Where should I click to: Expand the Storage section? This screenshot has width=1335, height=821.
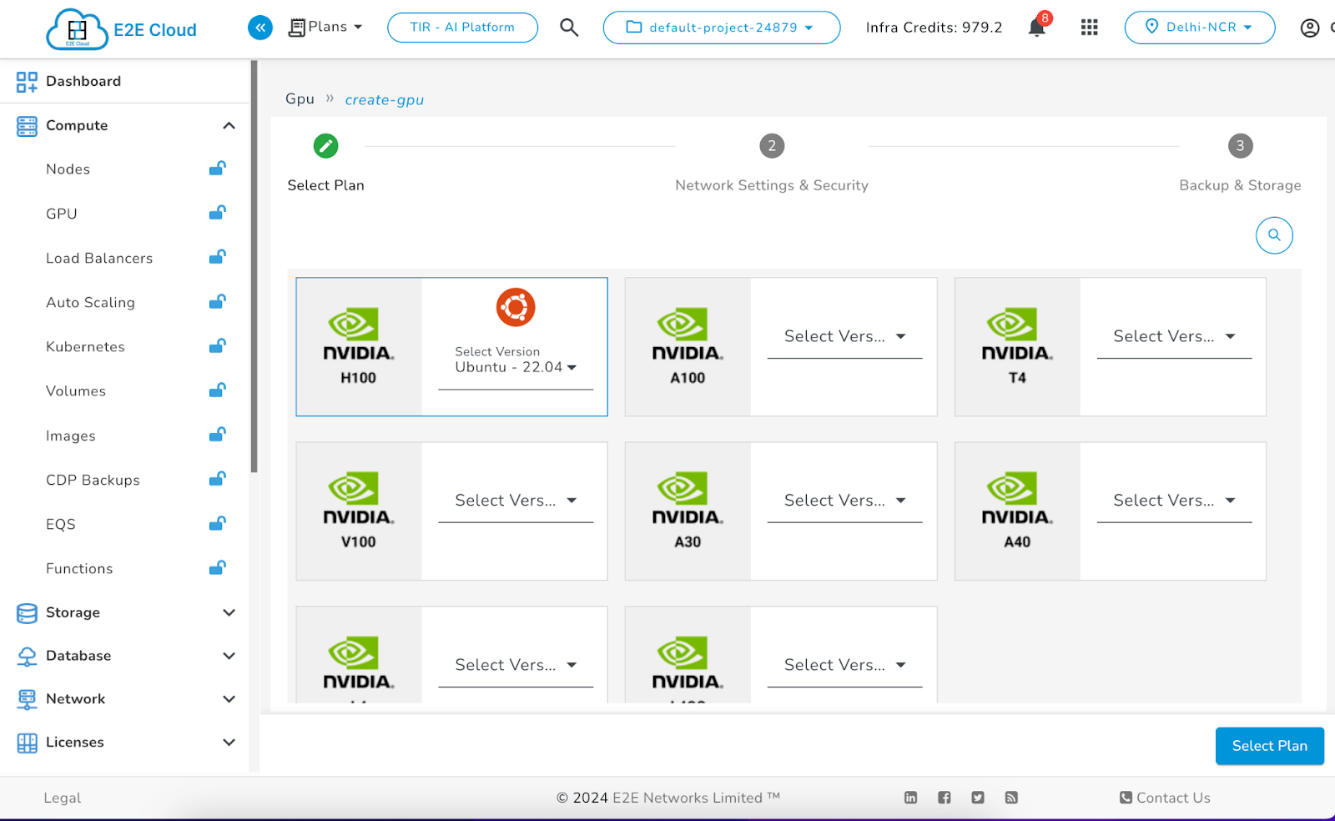pos(229,612)
